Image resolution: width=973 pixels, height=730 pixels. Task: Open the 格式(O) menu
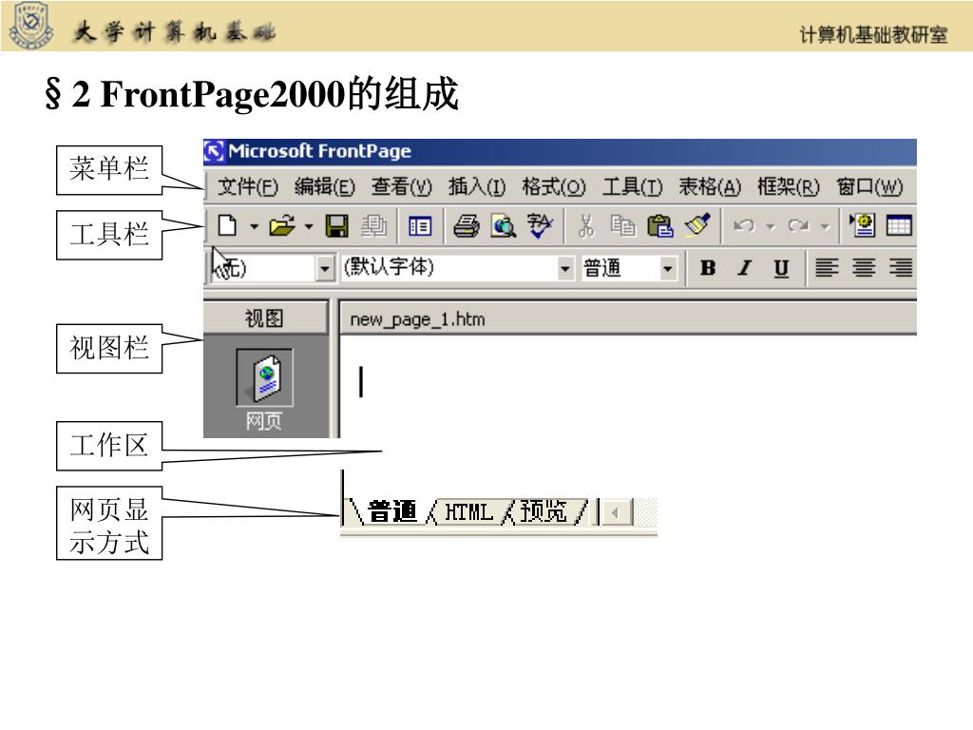554,186
